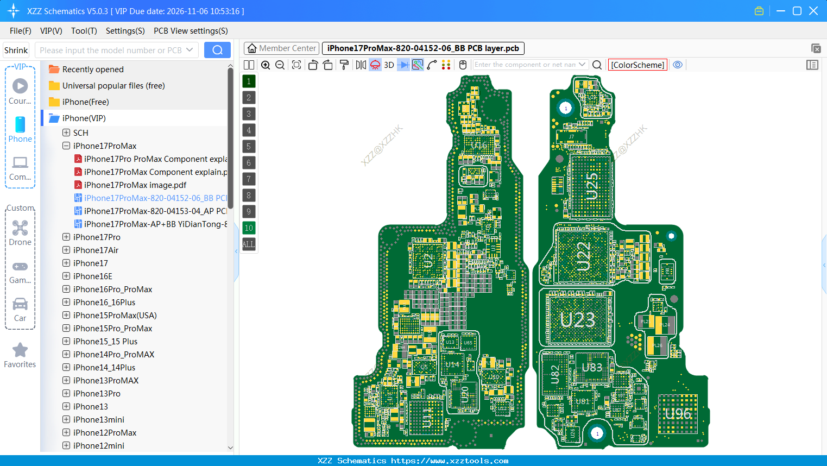Switch the board view to 3D
Screen dimensions: 827x466
coord(388,65)
